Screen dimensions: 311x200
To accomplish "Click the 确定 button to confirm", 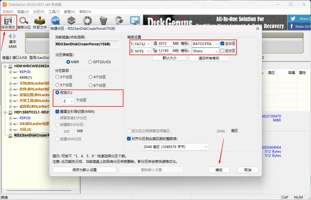I will coord(219,170).
